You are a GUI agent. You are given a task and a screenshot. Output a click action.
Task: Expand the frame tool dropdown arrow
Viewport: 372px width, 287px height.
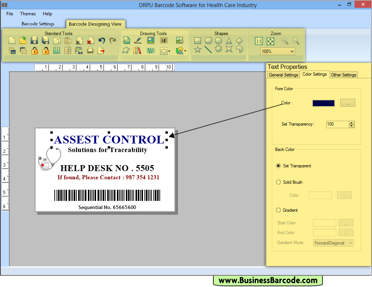click(169, 51)
